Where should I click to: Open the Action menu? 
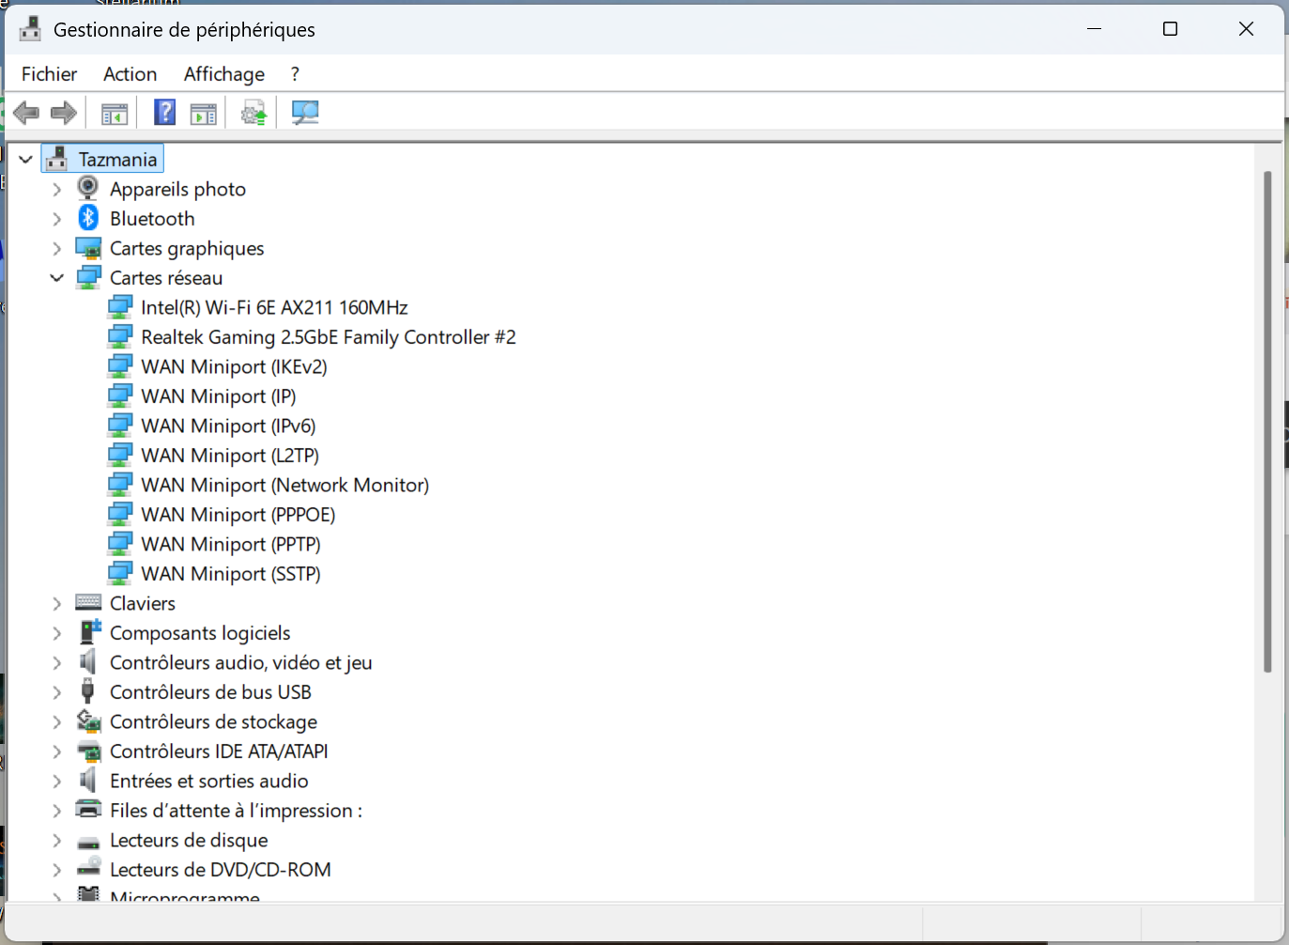coord(130,74)
